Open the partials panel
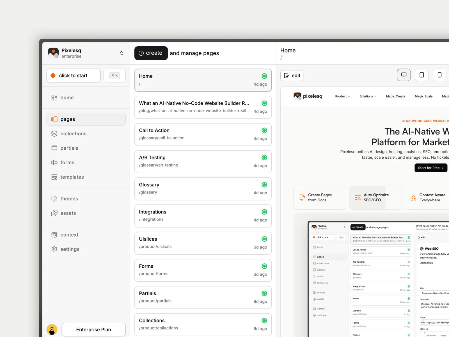449x337 pixels. pos(69,148)
